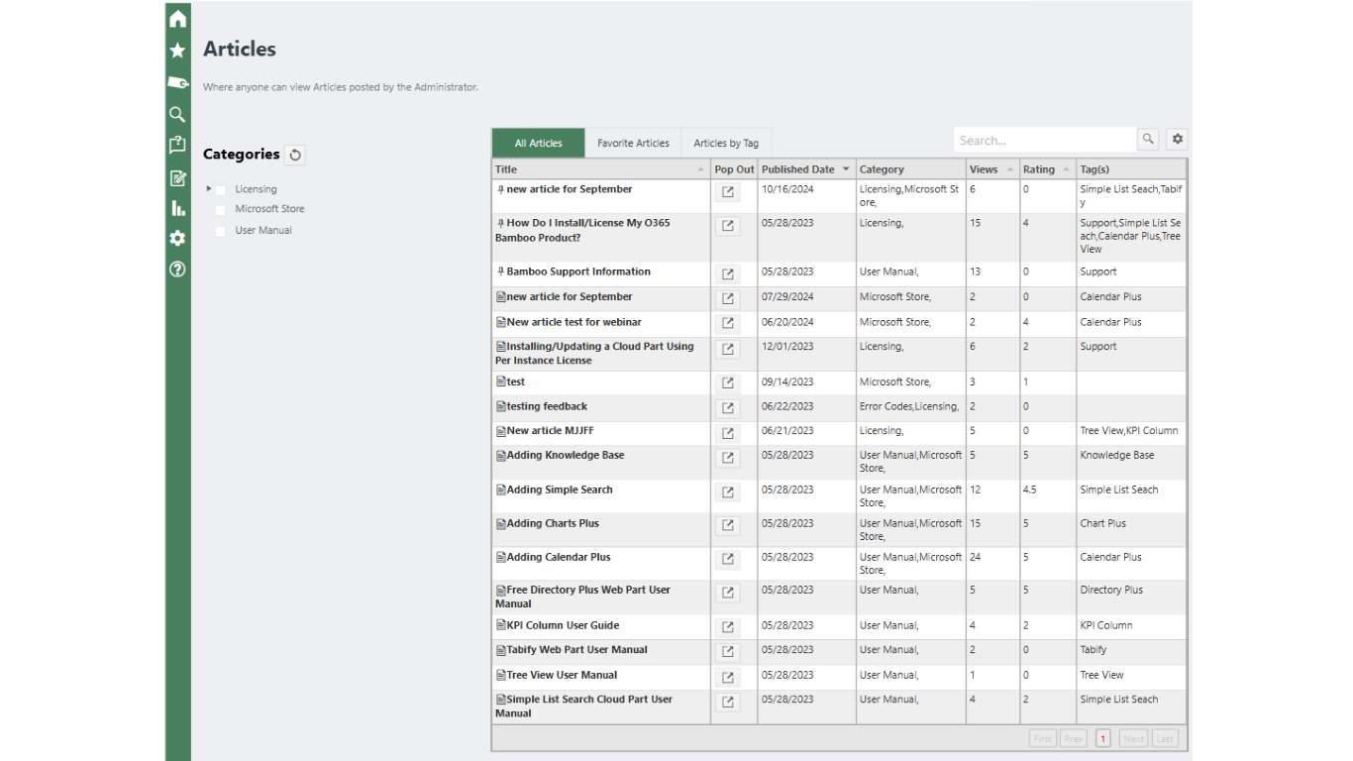Open the Articles by Tag tab
The width and height of the screenshot is (1353, 761).
[726, 144]
